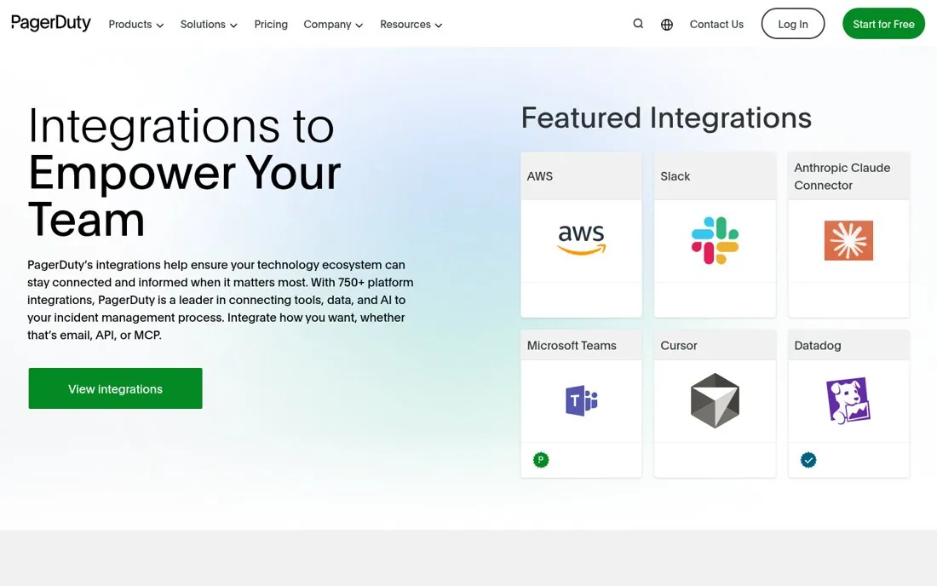Go to the PagerDuty home logo
This screenshot has width=937, height=586.
[x=51, y=23]
